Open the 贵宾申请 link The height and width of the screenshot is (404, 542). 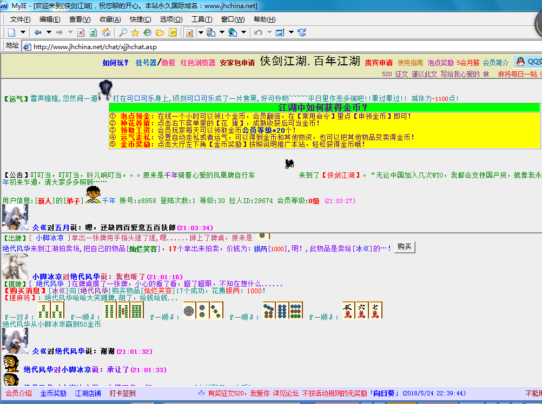(379, 63)
